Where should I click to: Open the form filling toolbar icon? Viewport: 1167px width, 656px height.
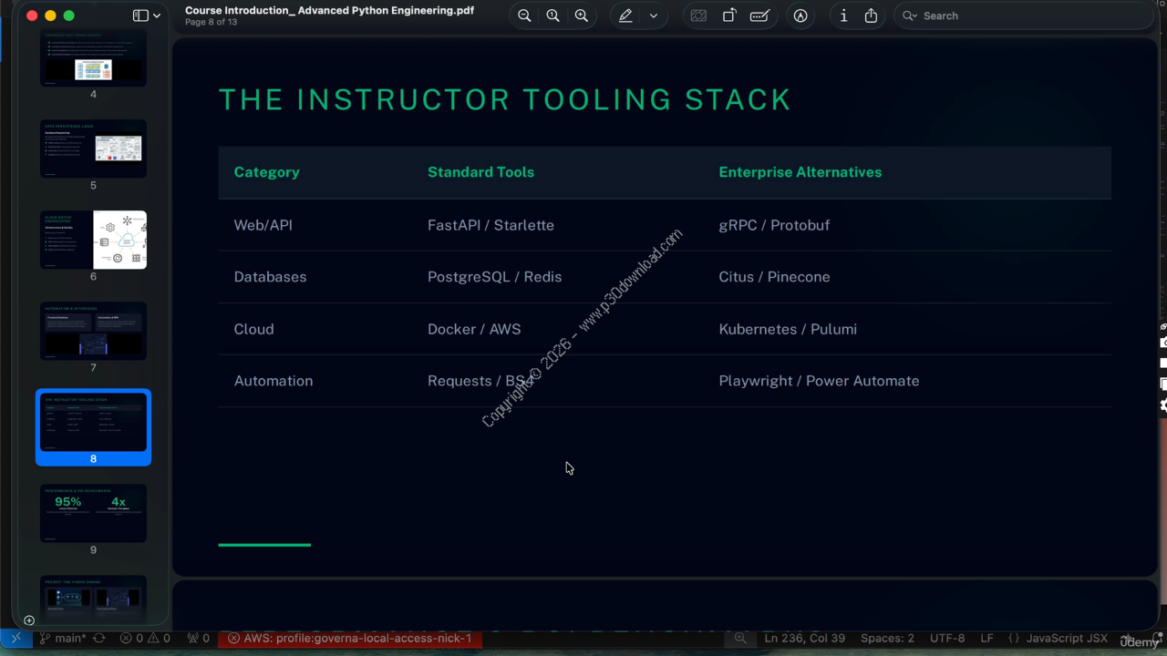(759, 15)
